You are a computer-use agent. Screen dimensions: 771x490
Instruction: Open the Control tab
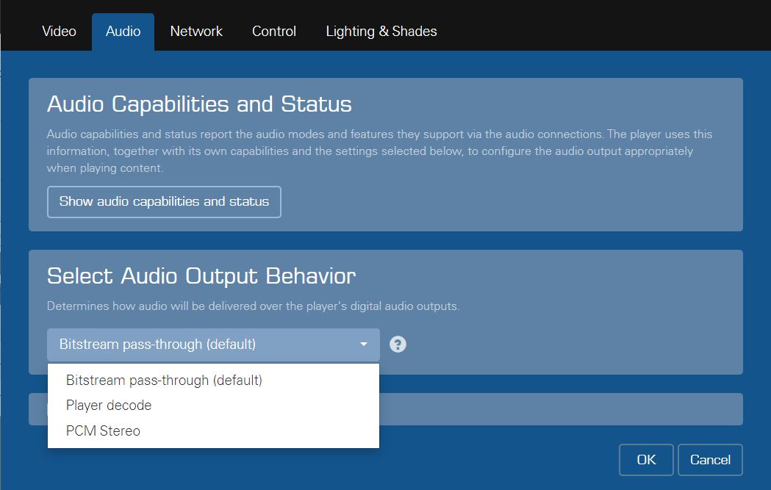[x=274, y=32]
